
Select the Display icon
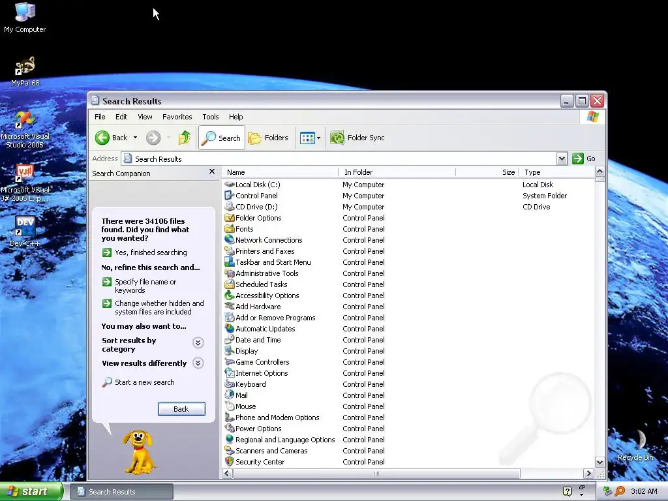click(x=230, y=350)
